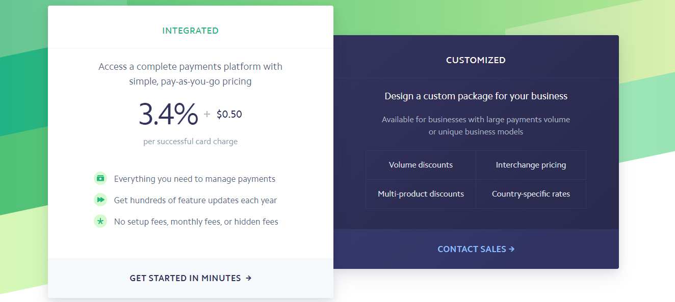Click the $0.50 charge amount
675x302 pixels.
(x=229, y=114)
